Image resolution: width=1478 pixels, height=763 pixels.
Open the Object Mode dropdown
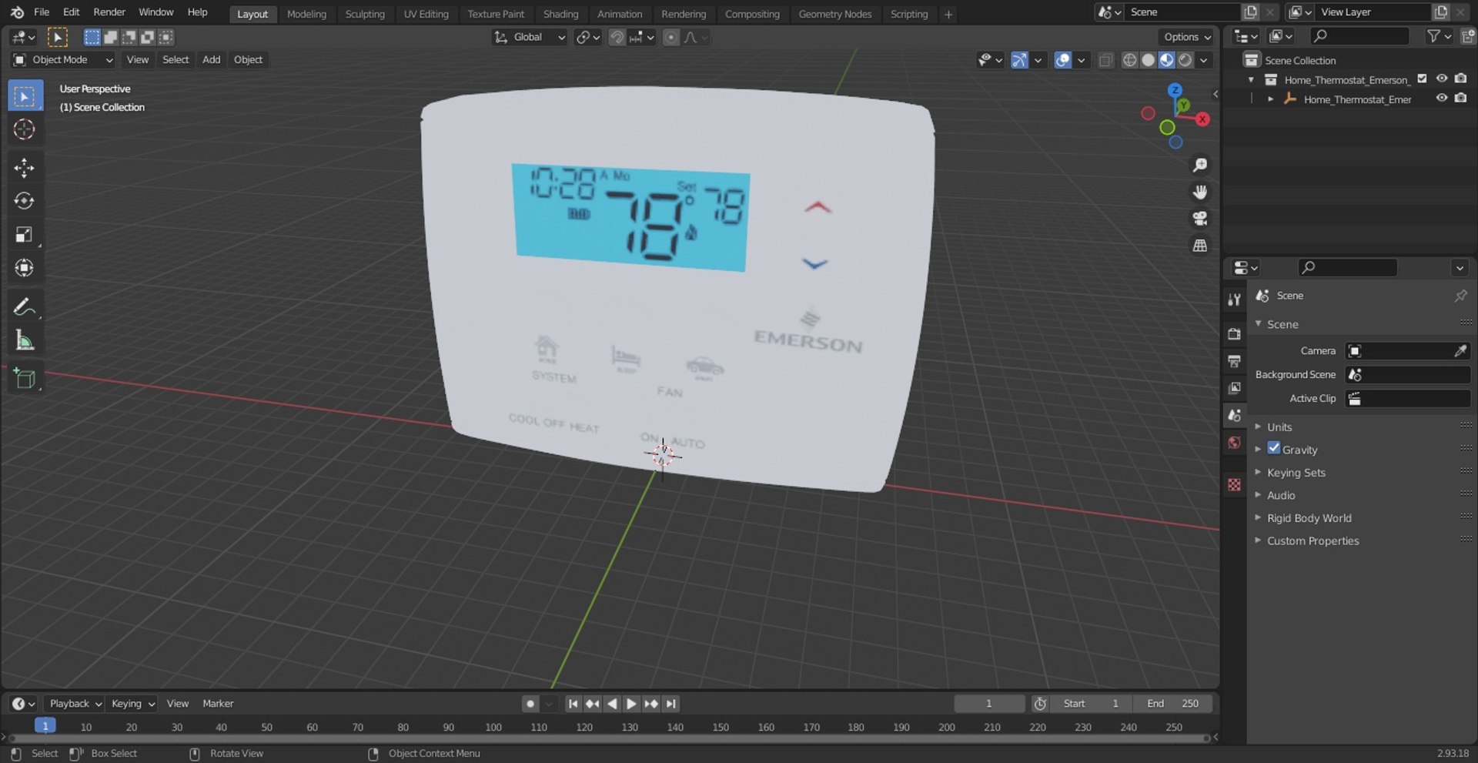63,60
